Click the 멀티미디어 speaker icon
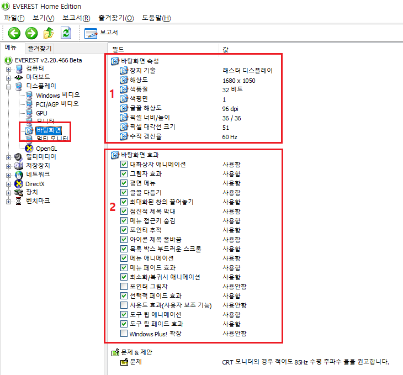 [x=19, y=157]
